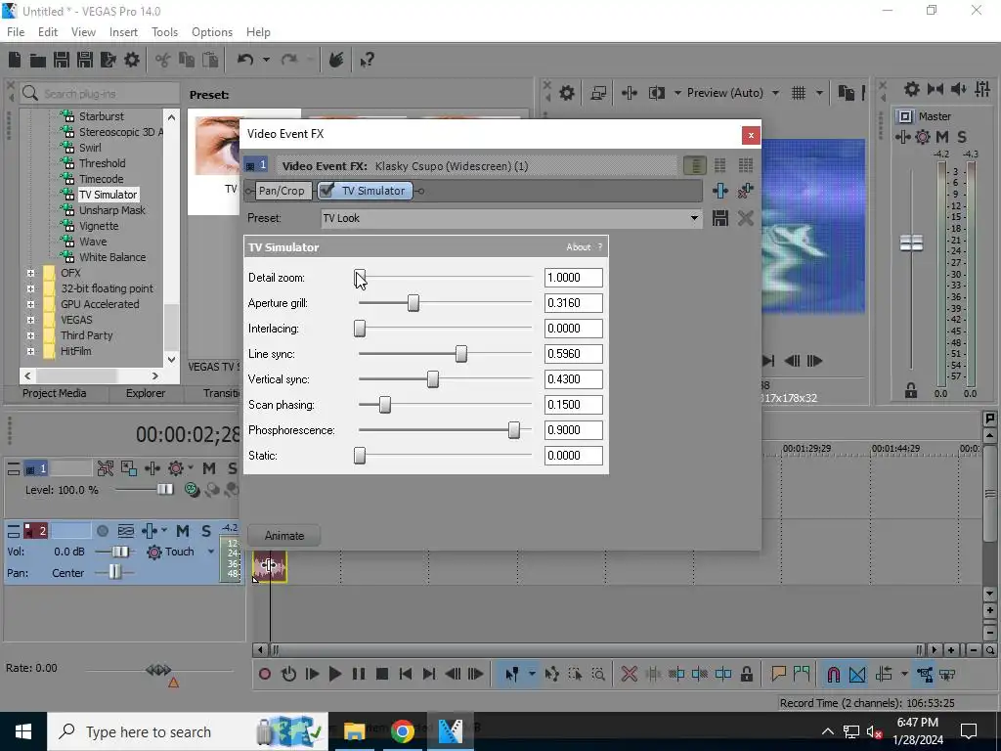
Task: Switch to the Project Media tab
Action: click(x=55, y=393)
